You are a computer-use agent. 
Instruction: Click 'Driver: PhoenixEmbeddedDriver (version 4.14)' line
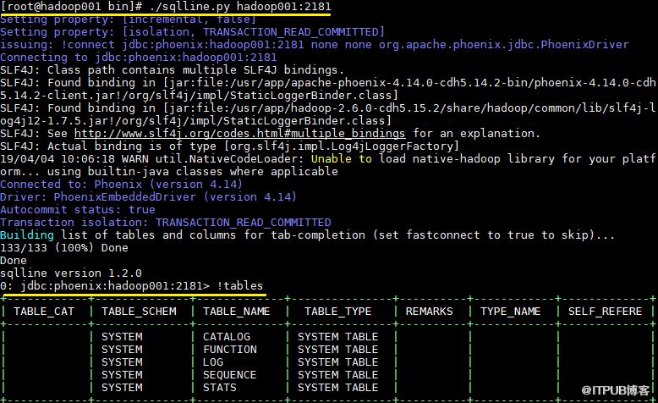point(148,197)
